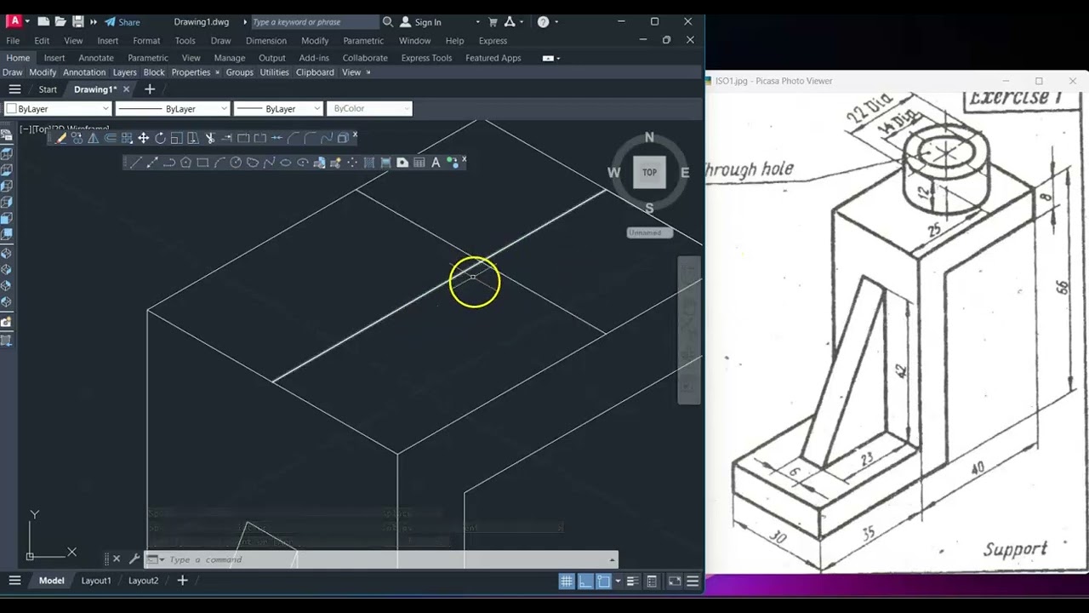Select the Circle tool
Viewport: 1089px width, 613px height.
point(236,163)
